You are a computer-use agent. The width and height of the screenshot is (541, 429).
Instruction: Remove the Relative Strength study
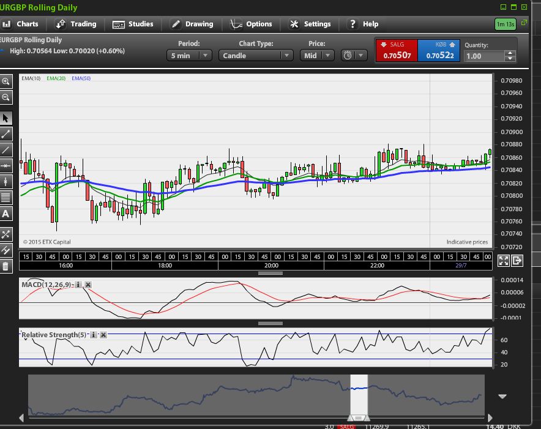tap(103, 335)
